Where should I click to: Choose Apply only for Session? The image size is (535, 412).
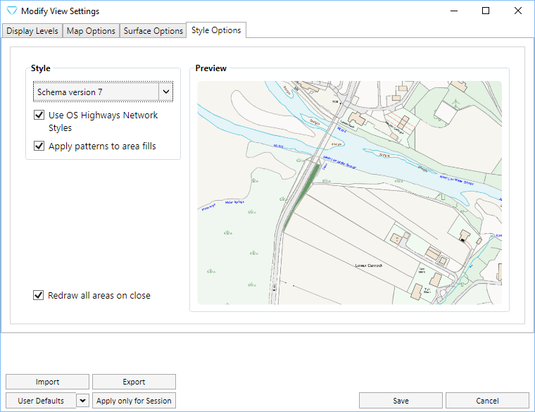[x=134, y=401]
